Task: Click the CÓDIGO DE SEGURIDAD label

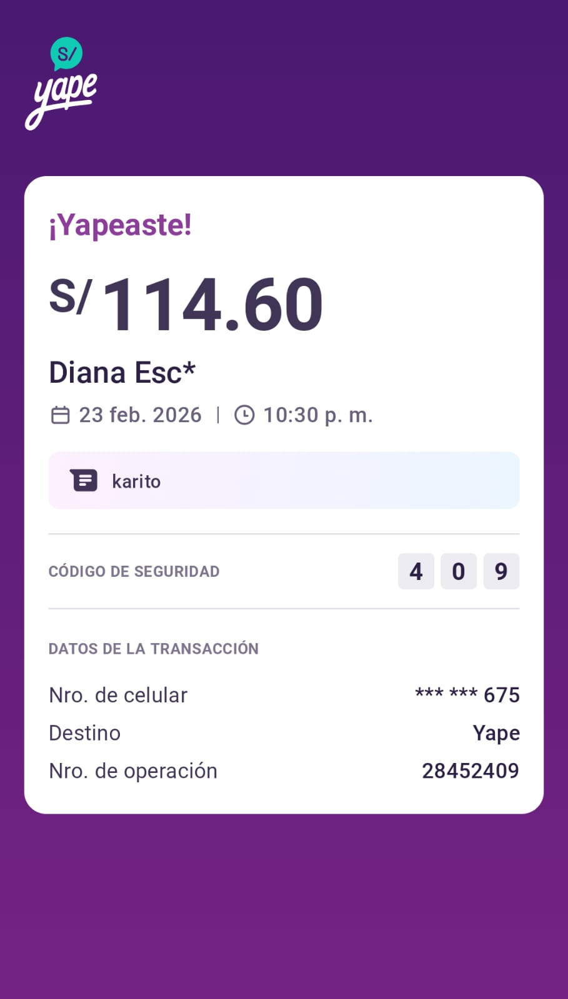Action: pos(134,571)
